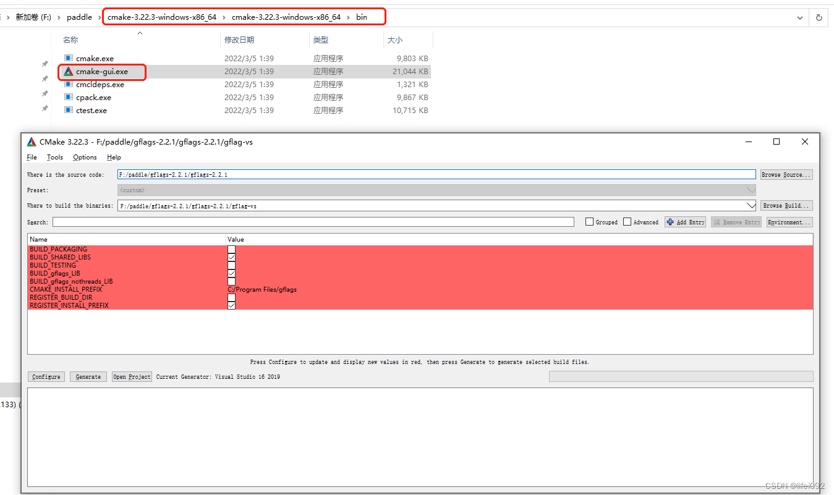834x495 pixels.
Task: Click the cmake-gui.exe triangle icon
Action: pos(69,71)
